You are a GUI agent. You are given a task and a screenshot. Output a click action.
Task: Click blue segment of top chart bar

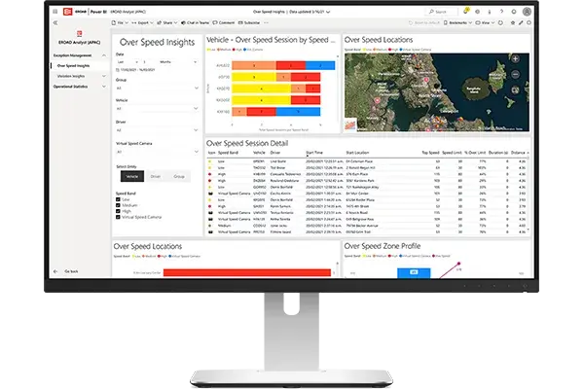320,66
